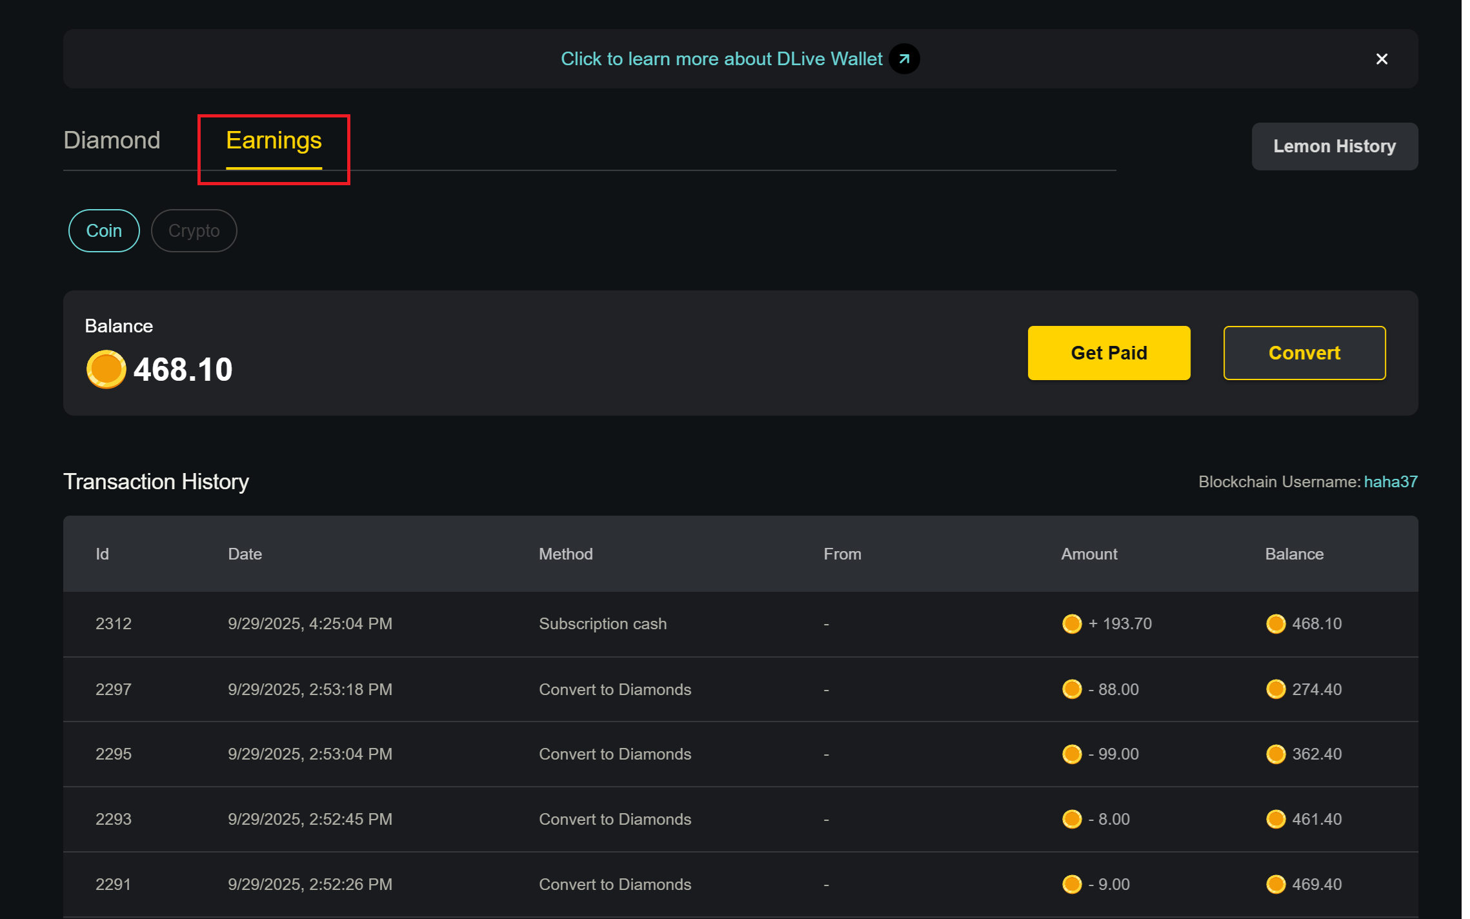Select the Earnings tab
This screenshot has width=1470, height=919.
click(x=274, y=140)
